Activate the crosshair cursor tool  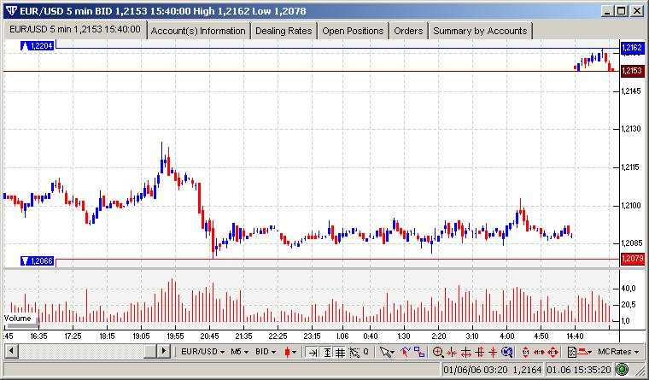pos(354,352)
